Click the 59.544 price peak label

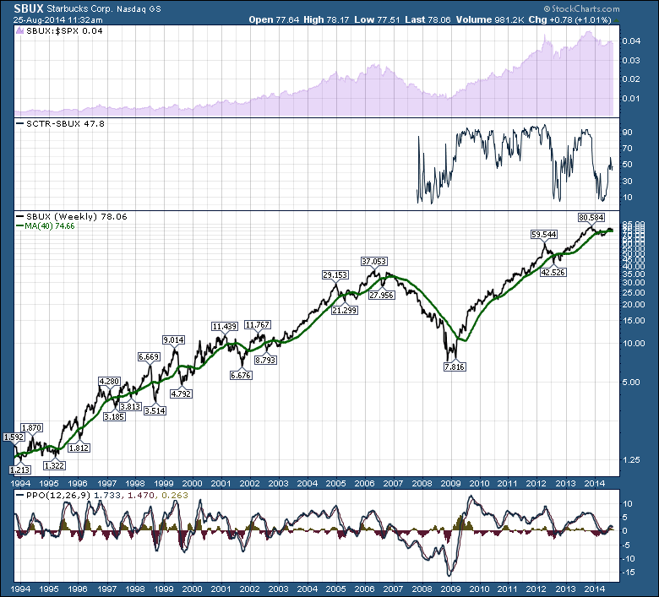pyautogui.click(x=544, y=235)
